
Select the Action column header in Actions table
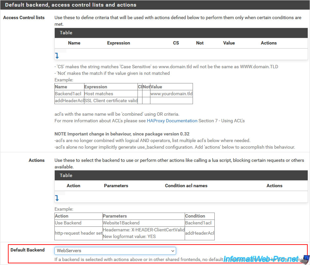[73, 186]
